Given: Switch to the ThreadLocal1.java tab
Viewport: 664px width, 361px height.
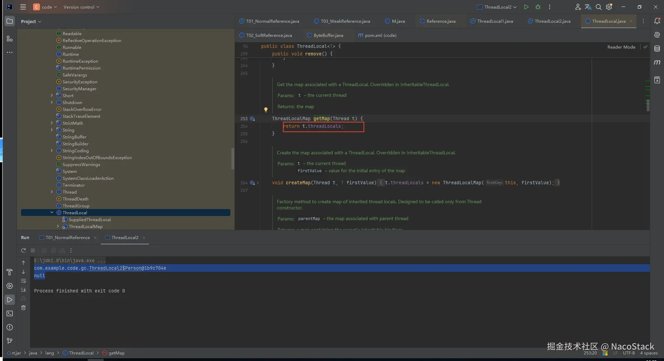Looking at the screenshot, I should (495, 21).
